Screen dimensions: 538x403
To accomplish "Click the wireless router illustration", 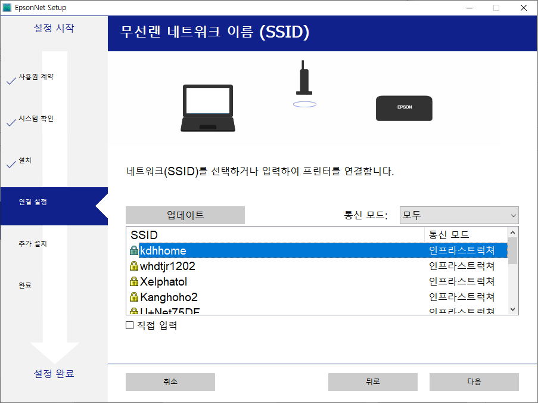I will pos(304,83).
